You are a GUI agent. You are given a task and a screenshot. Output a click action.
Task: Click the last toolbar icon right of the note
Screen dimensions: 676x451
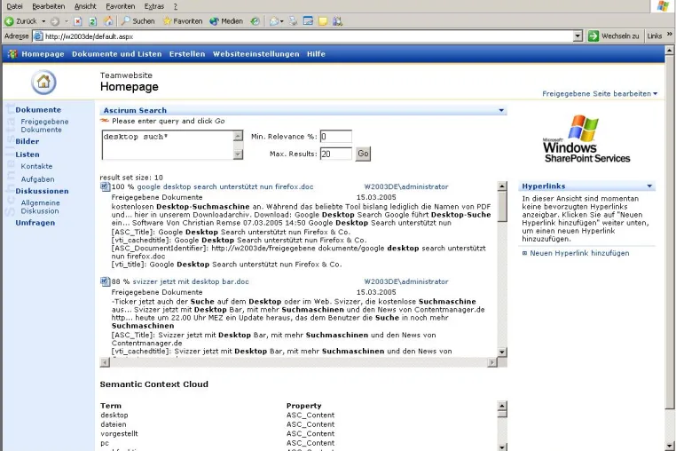[338, 21]
